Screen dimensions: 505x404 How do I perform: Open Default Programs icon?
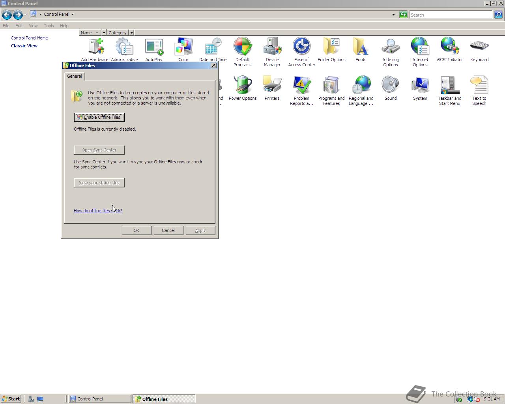pos(243,52)
